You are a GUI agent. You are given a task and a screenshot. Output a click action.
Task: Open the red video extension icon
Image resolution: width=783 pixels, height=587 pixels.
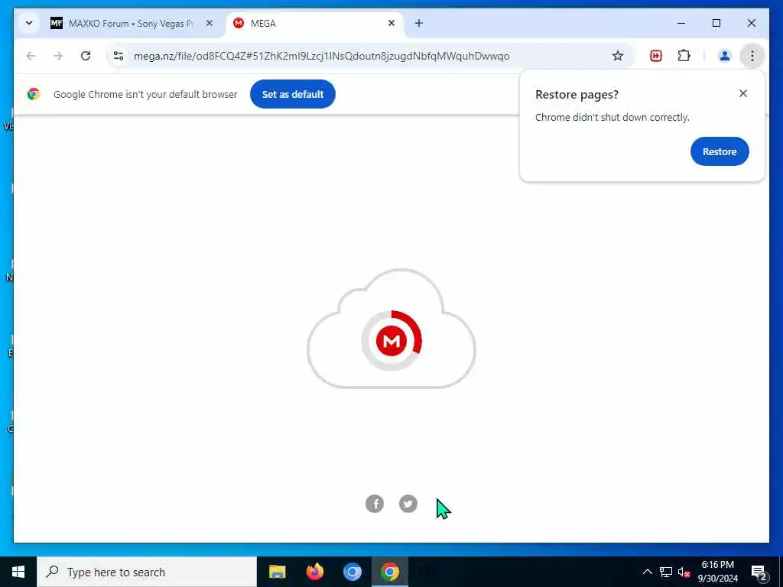(x=655, y=56)
